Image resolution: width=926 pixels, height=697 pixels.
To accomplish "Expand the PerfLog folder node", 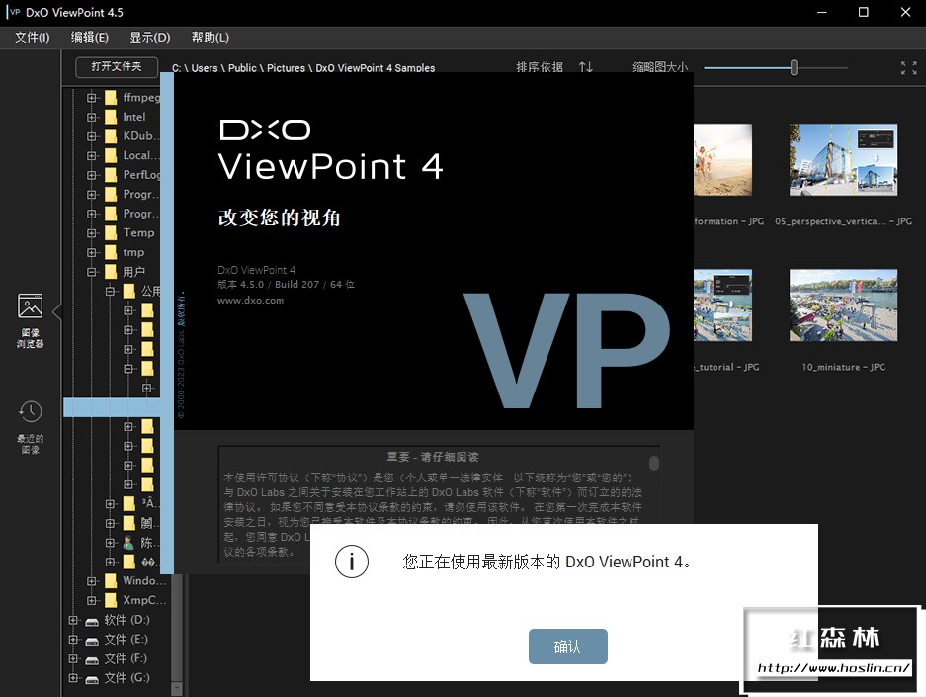I will pos(92,175).
